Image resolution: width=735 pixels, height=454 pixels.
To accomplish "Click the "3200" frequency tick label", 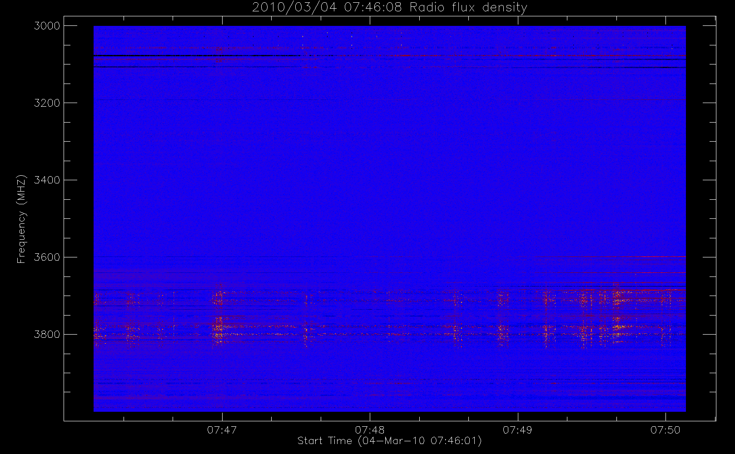I will tap(47, 103).
